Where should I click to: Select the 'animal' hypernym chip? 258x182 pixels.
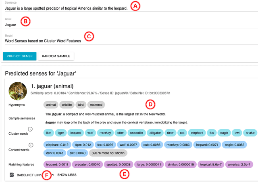51,105
